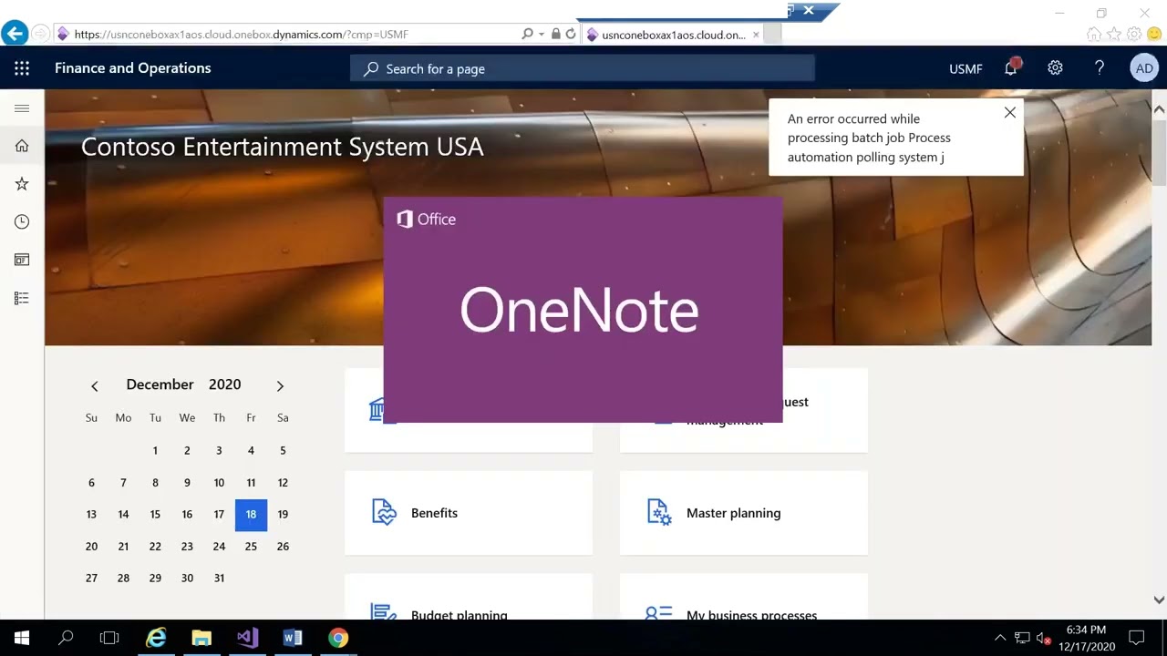Go to Home in the sidebar
1167x656 pixels.
coord(22,146)
